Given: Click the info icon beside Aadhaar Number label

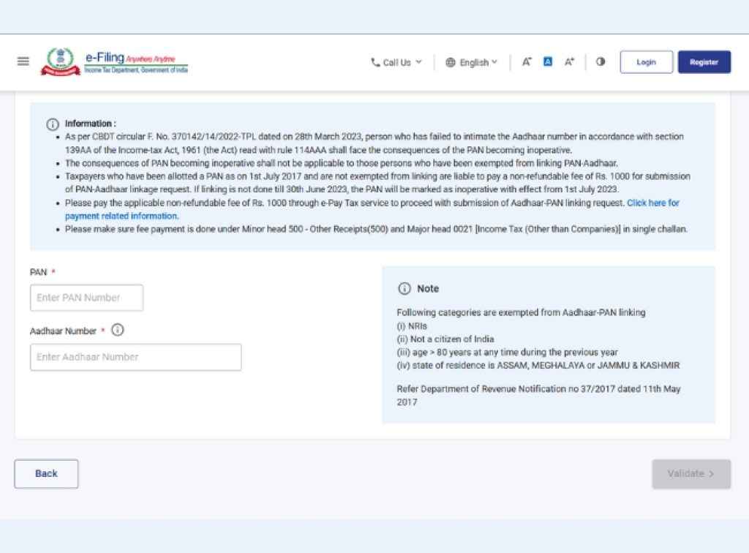Looking at the screenshot, I should pyautogui.click(x=118, y=331).
